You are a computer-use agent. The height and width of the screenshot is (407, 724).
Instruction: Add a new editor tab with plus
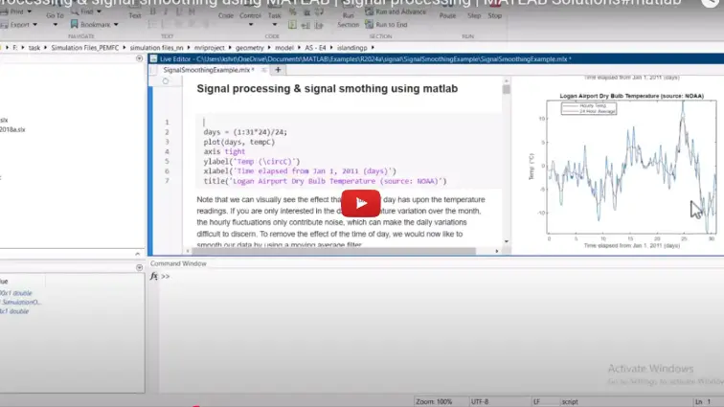click(x=279, y=70)
